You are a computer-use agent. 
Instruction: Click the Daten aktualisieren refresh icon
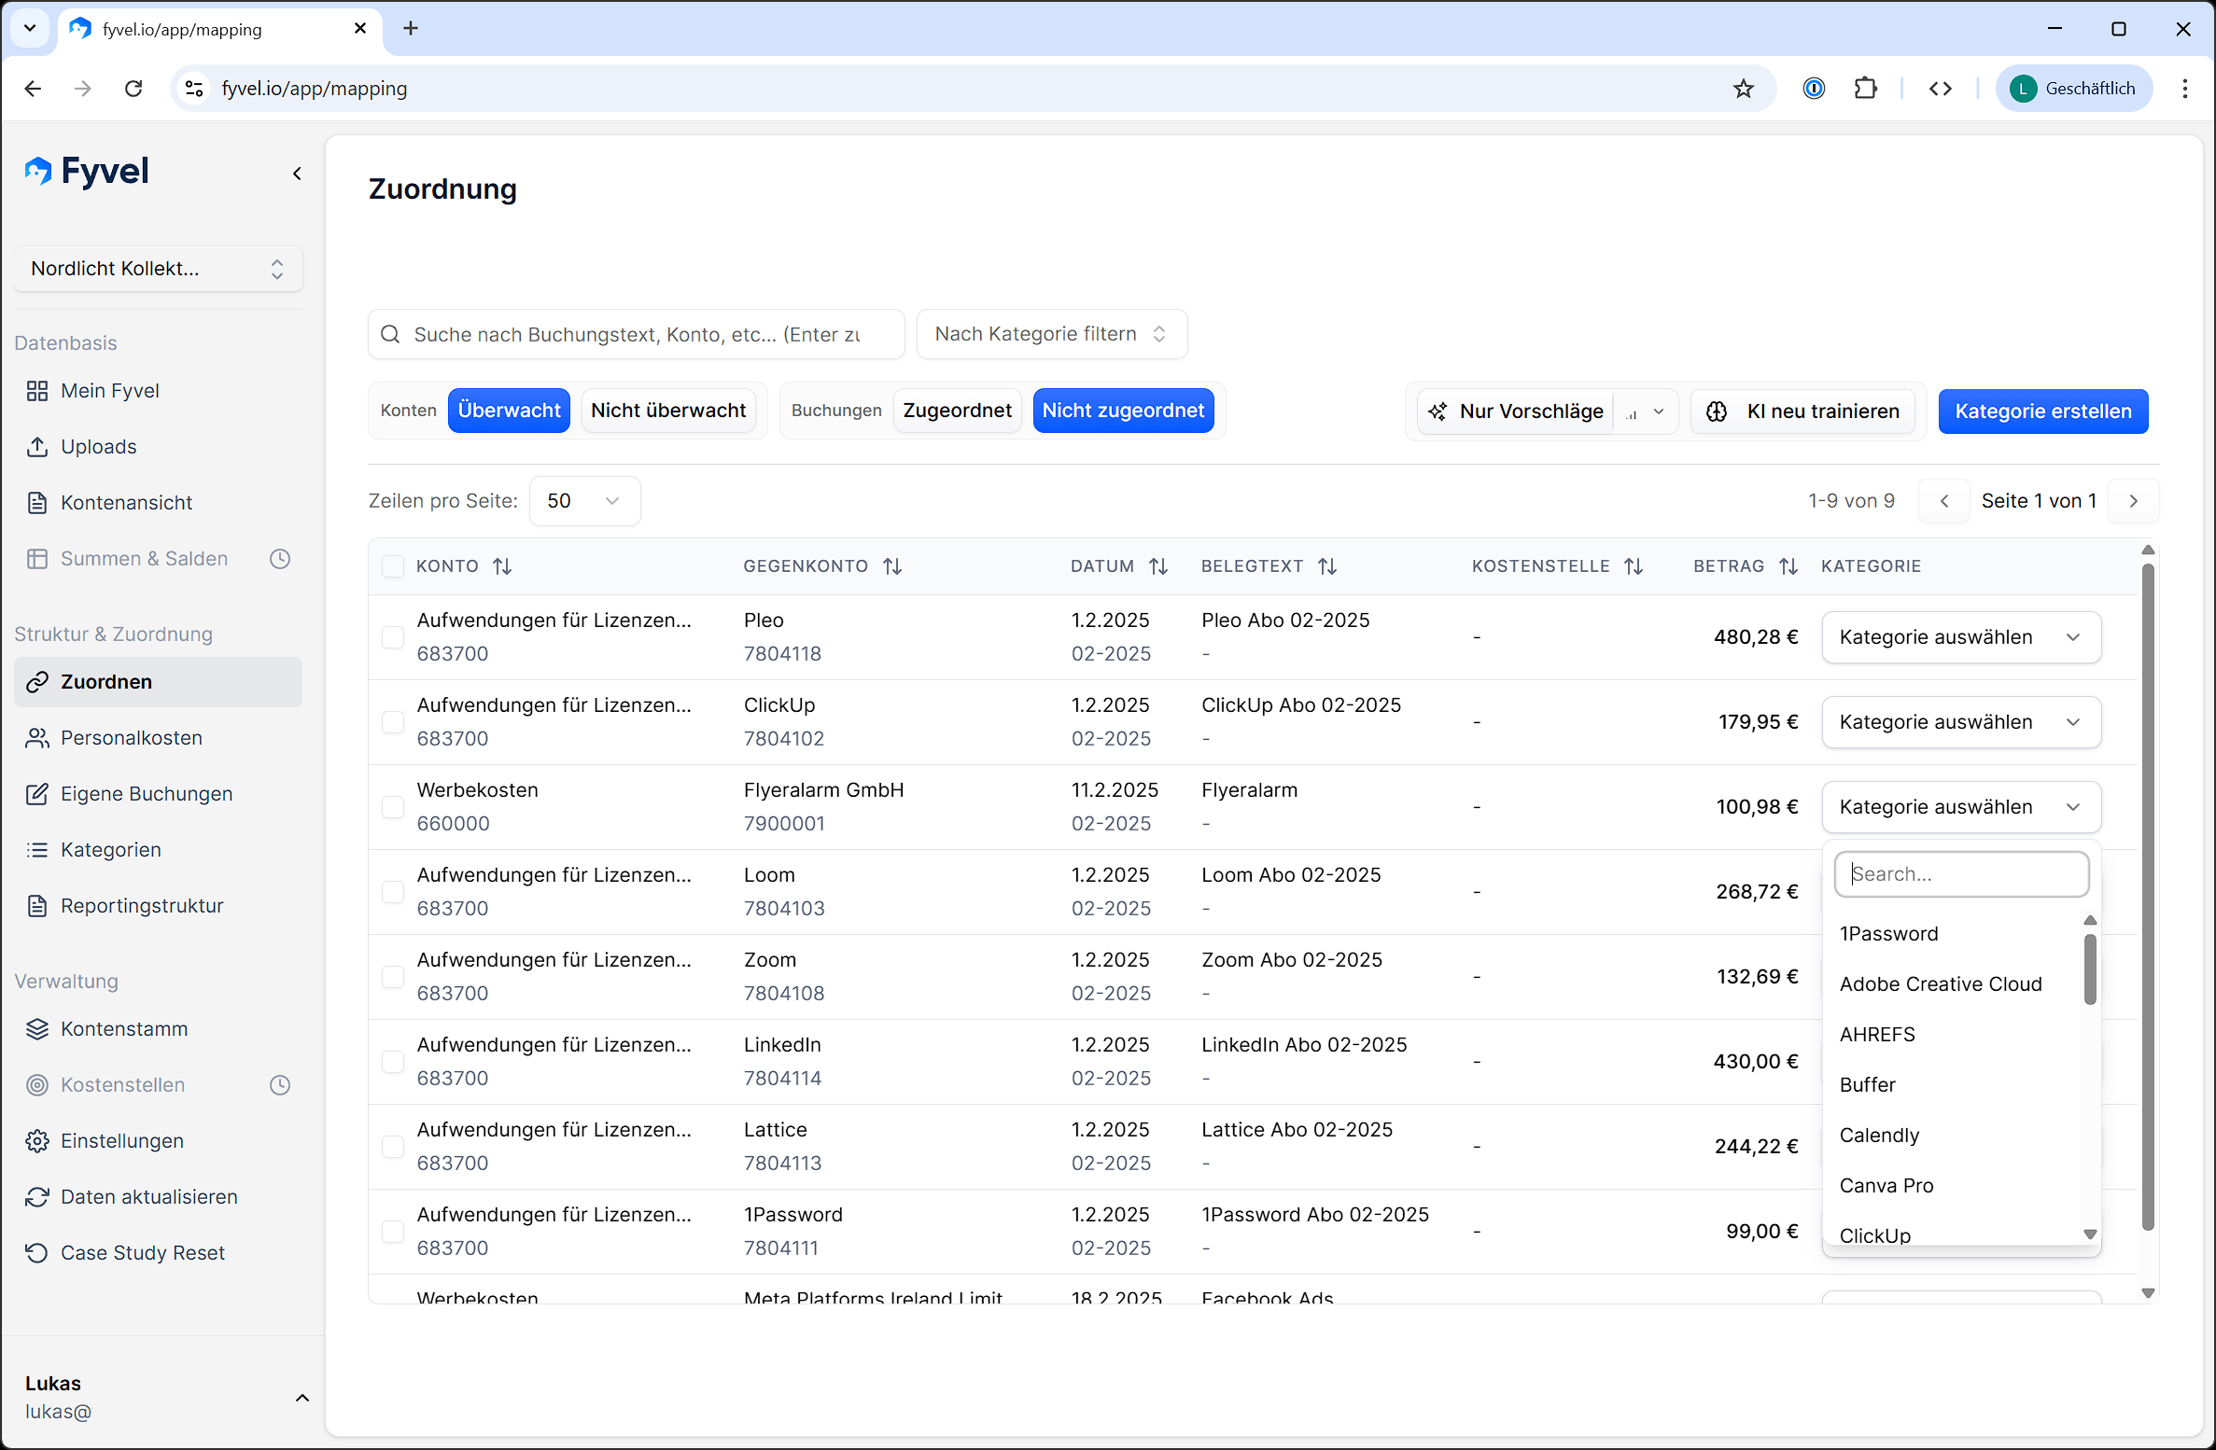(x=37, y=1197)
